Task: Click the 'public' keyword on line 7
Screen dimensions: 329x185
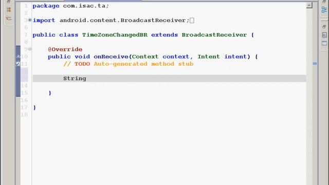Action: pyautogui.click(x=44, y=35)
